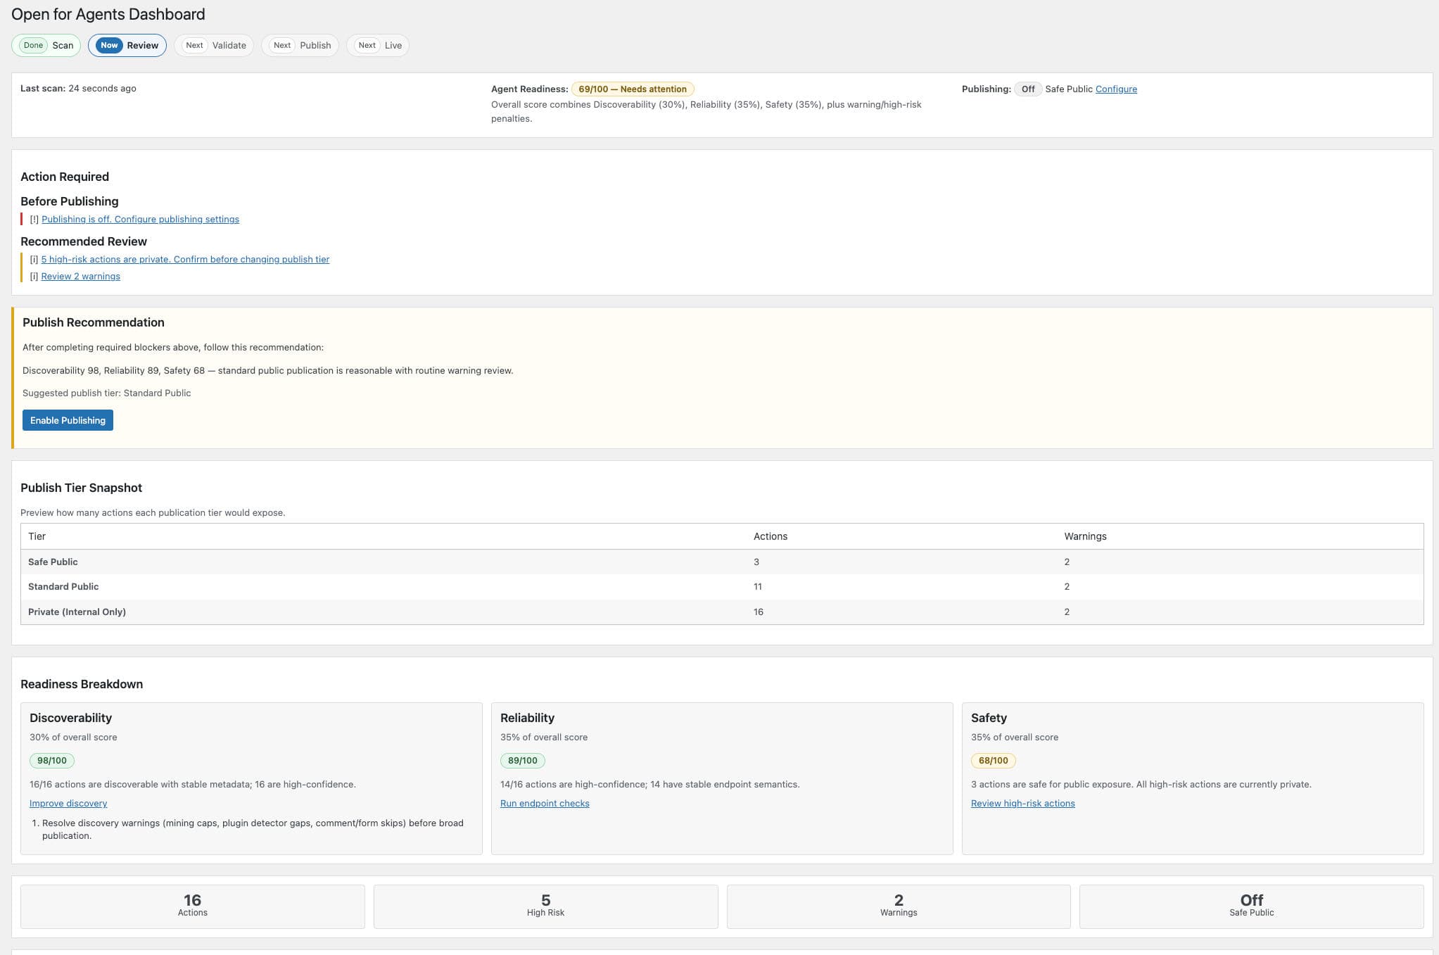Open the 5 high-risk actions are private link
Screen dimensions: 1439x955
185,259
